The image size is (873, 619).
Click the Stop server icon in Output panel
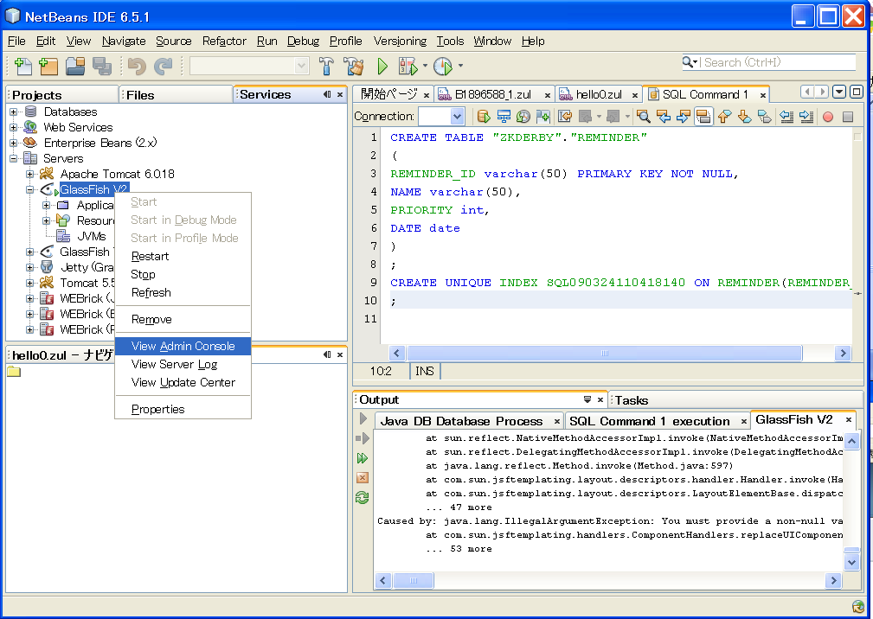[x=362, y=478]
